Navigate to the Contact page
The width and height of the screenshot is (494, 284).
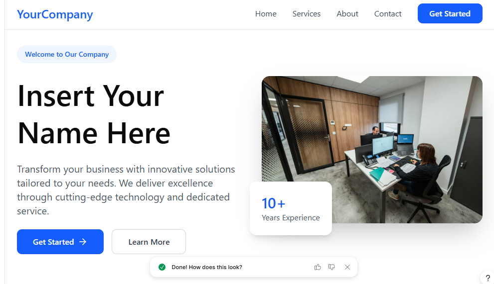[388, 14]
